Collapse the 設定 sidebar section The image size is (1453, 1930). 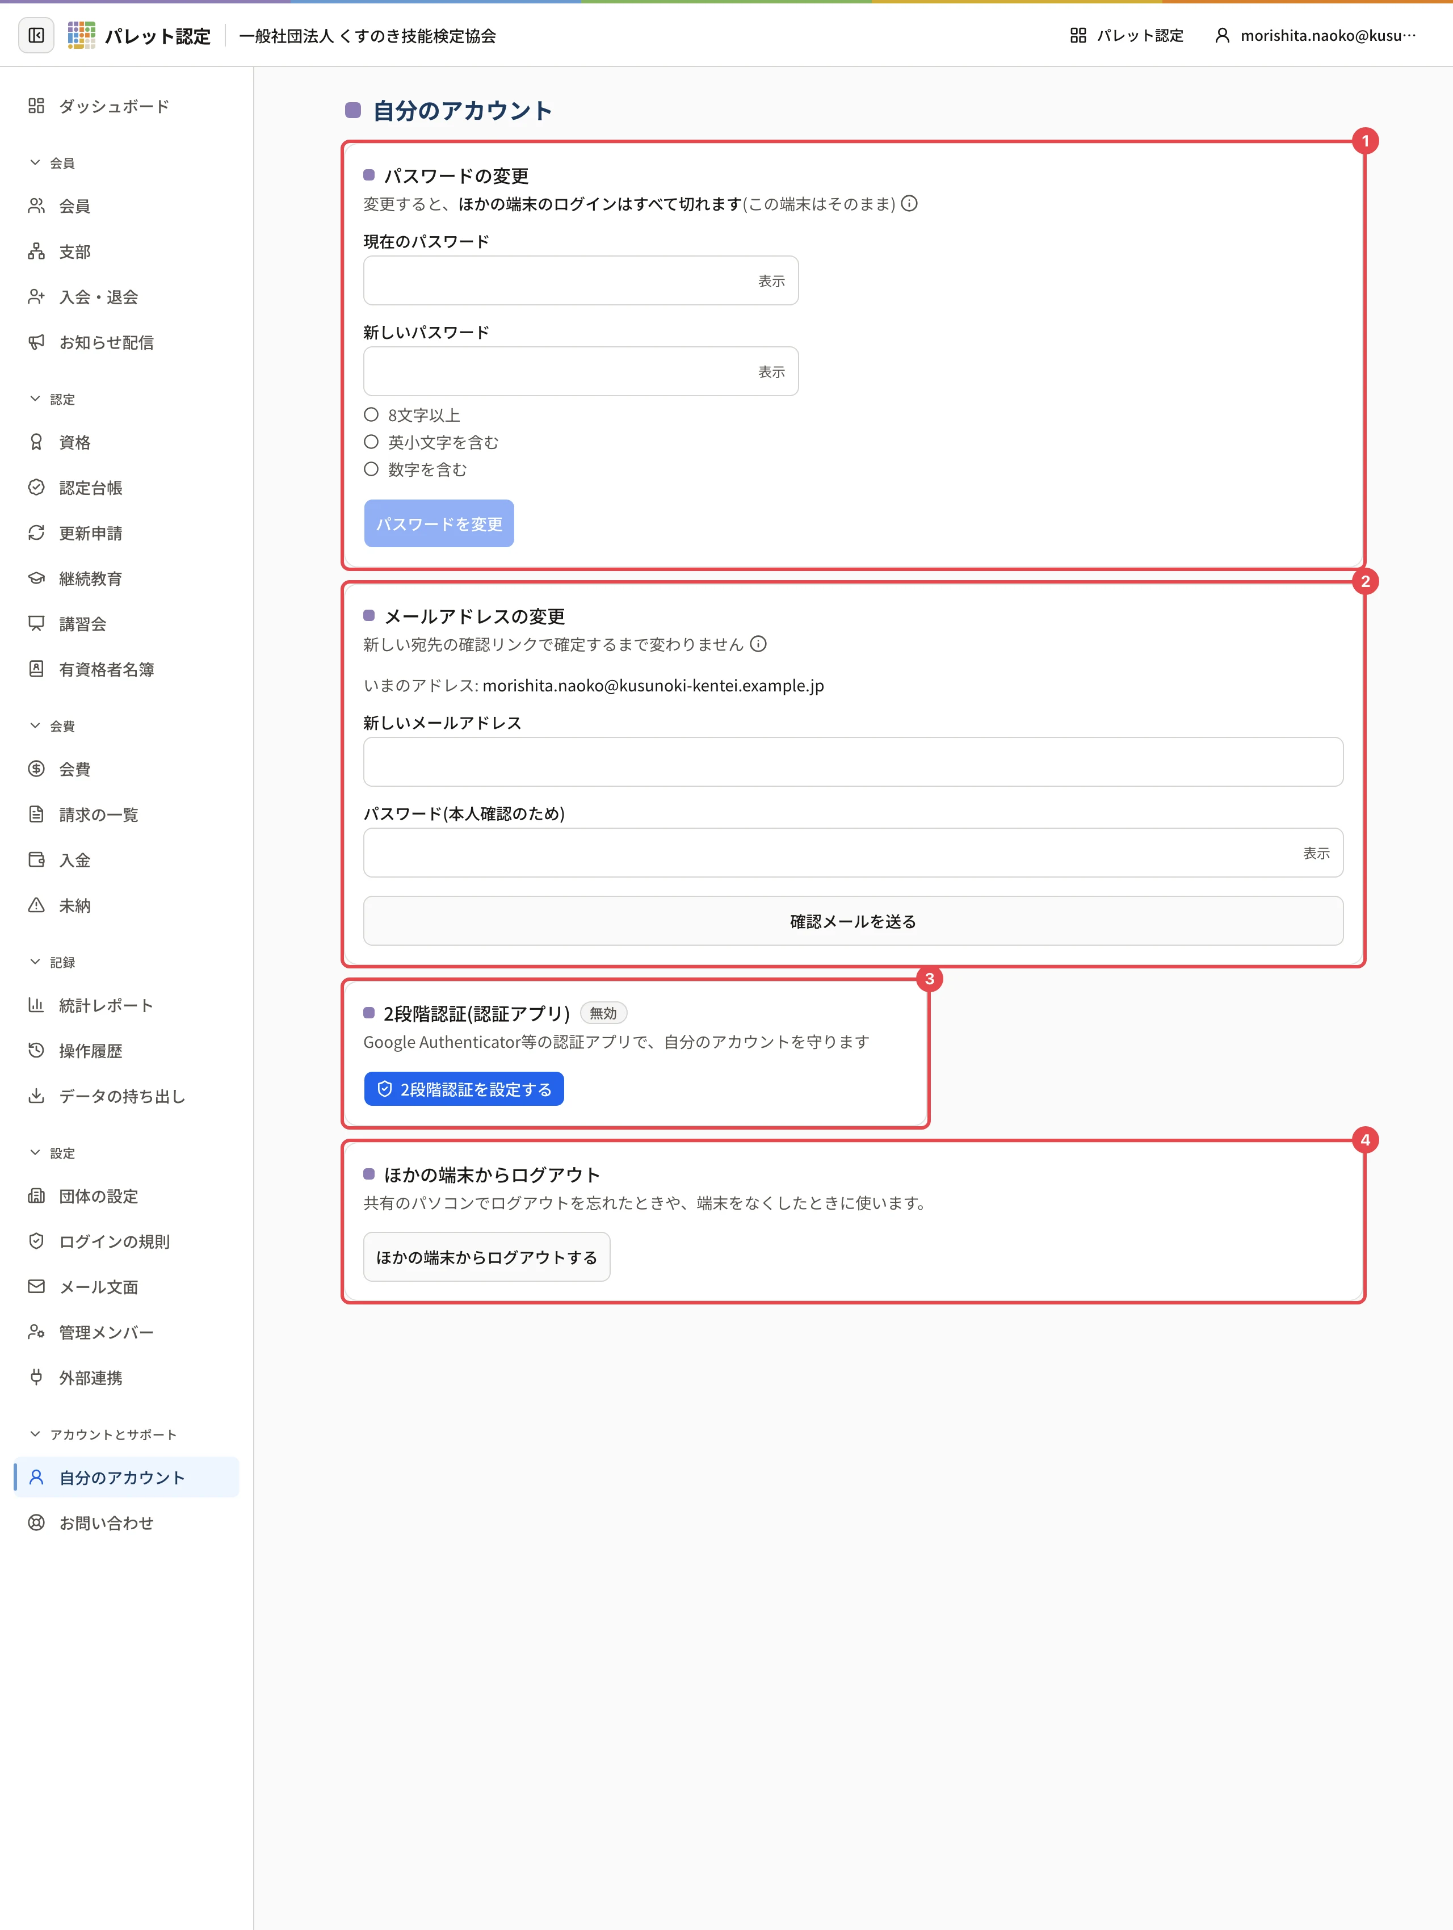pyautogui.click(x=52, y=1152)
